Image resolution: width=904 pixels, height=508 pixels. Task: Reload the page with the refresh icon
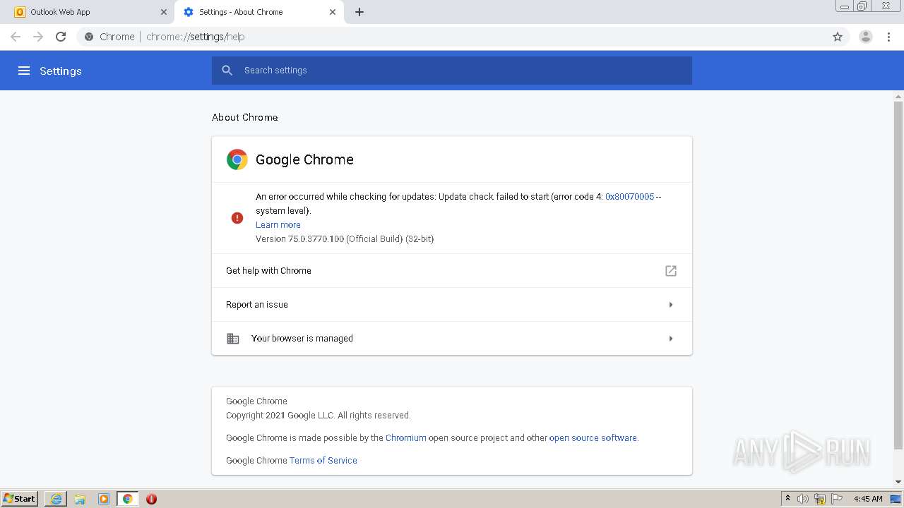(61, 37)
